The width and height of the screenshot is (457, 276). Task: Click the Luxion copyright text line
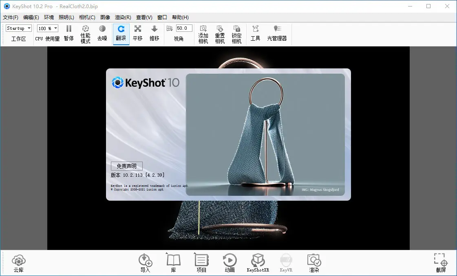(137, 190)
